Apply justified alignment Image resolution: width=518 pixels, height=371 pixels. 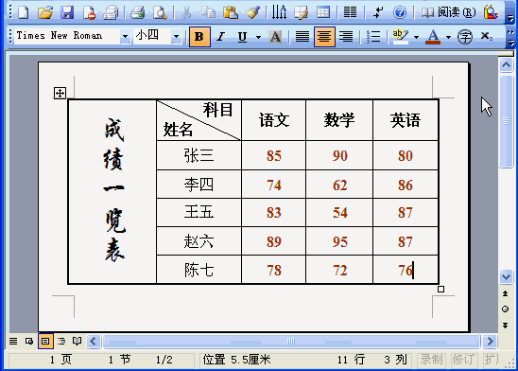tap(302, 37)
